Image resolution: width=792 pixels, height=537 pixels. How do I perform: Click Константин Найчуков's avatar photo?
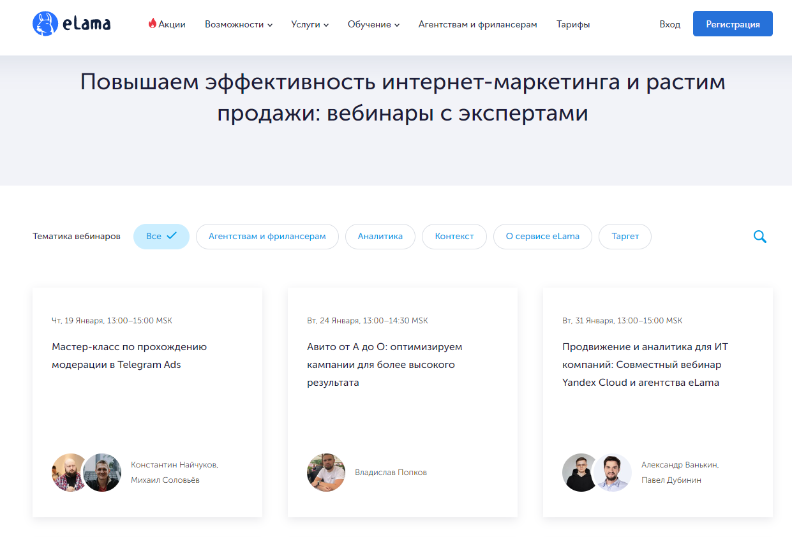[66, 473]
